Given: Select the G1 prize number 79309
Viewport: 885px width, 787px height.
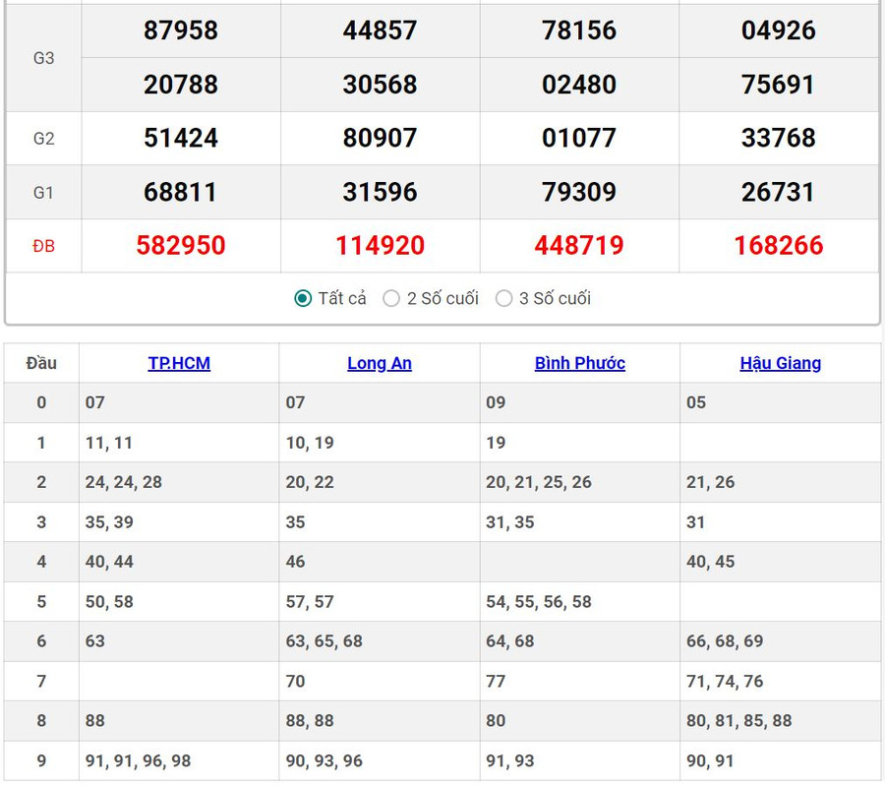Looking at the screenshot, I should pyautogui.click(x=579, y=192).
